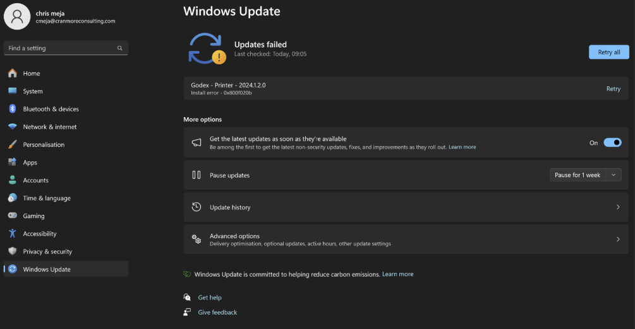Image resolution: width=635 pixels, height=329 pixels.
Task: Click the Advanced options gears icon
Action: pos(197,240)
